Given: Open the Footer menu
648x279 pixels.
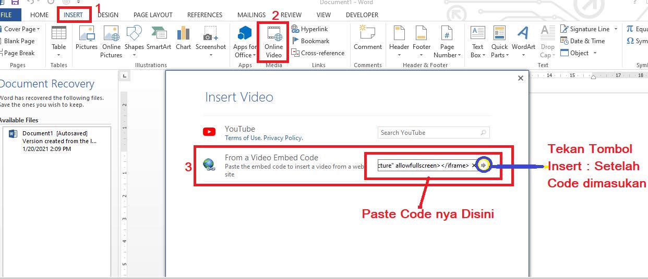Looking at the screenshot, I should coord(422,42).
